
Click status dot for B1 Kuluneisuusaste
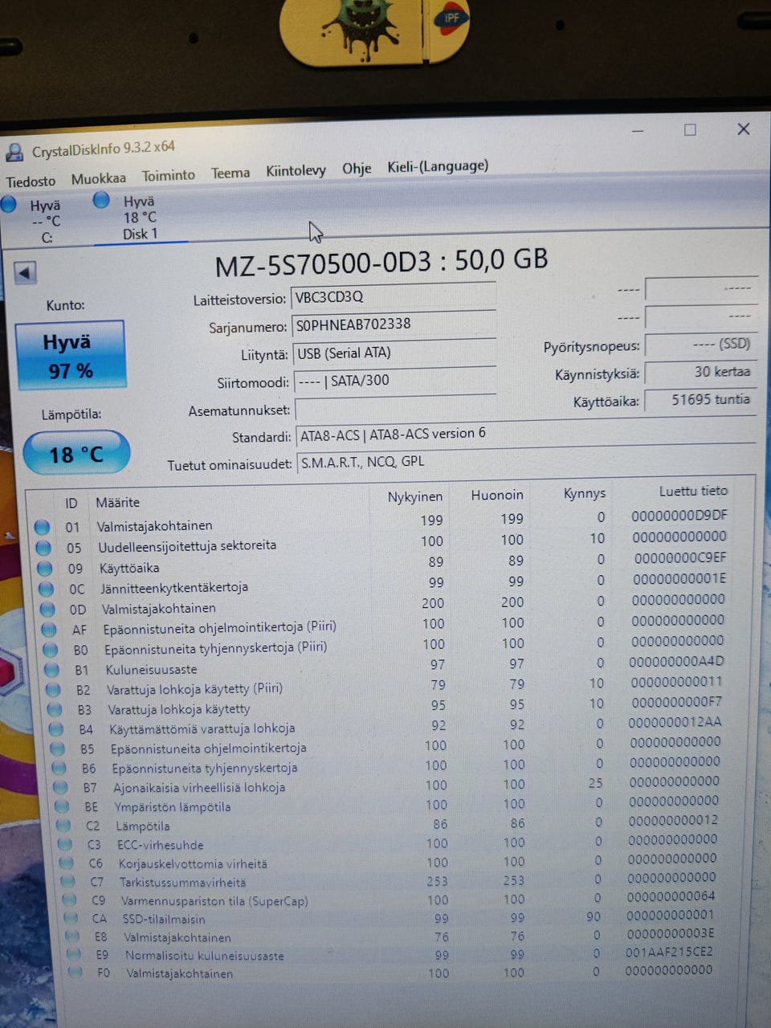click(x=52, y=670)
